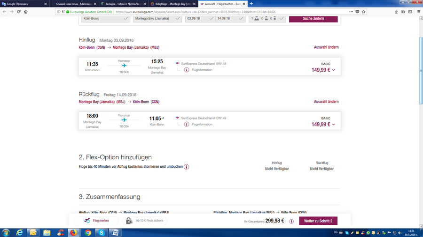Click Fluginformation link under EW149
Viewport: 423px width, 237px height.
pyautogui.click(x=202, y=124)
